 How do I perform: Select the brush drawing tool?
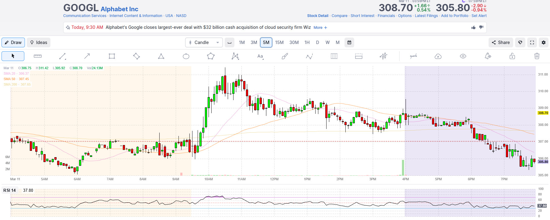click(x=285, y=56)
